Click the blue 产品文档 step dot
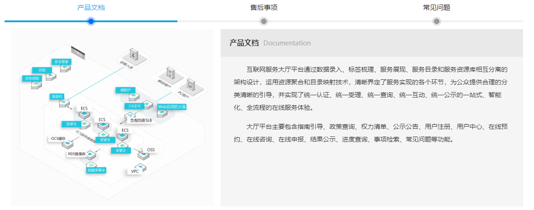The image size is (534, 210). pyautogui.click(x=91, y=21)
